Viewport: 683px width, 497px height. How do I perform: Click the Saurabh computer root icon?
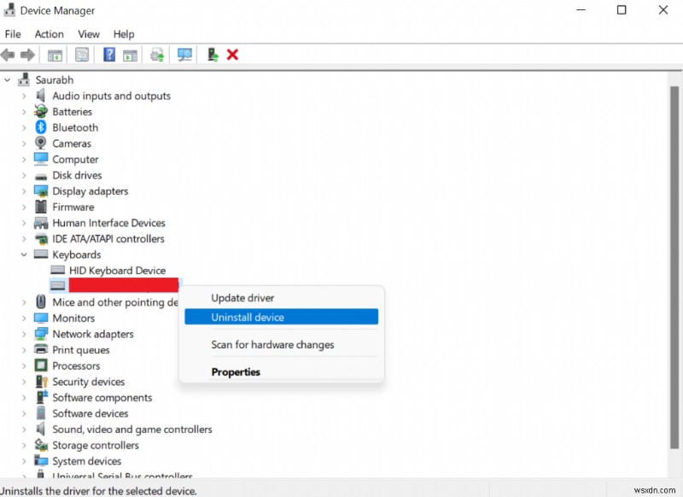24,79
